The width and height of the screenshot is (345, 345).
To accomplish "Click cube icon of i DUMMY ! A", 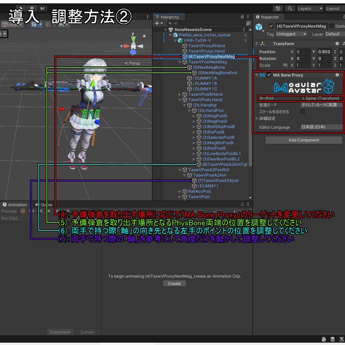I will pyautogui.click(x=189, y=78).
